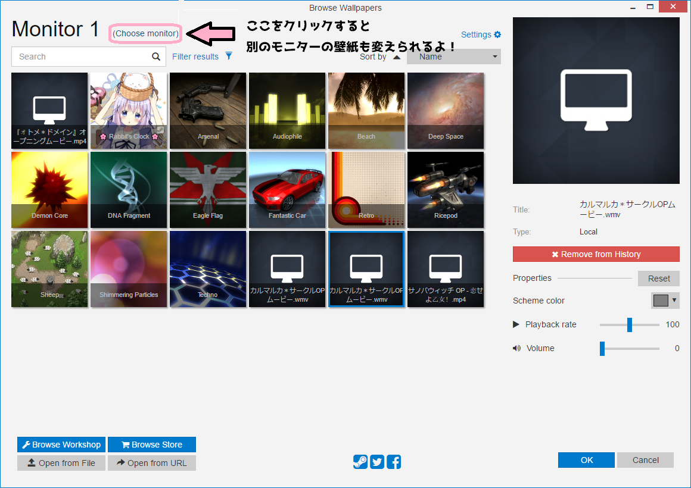Click Open from File button
691x488 pixels.
pos(61,463)
